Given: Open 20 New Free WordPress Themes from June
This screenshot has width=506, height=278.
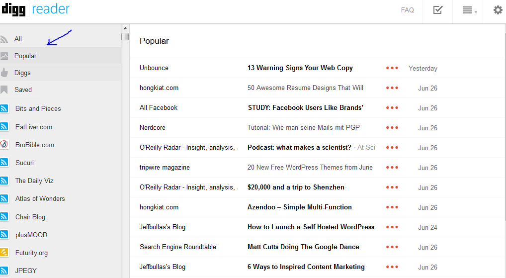Looking at the screenshot, I should click(x=310, y=167).
